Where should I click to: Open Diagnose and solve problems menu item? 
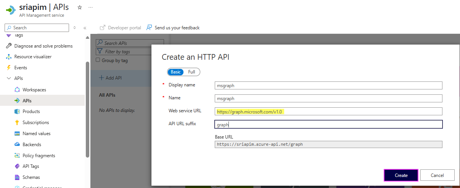point(43,46)
